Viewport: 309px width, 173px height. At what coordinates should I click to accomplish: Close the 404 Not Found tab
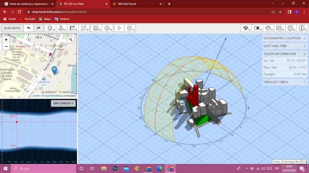(160, 4)
